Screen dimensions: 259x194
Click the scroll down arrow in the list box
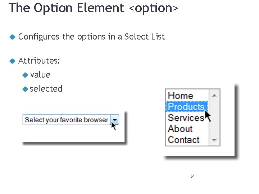(x=214, y=140)
